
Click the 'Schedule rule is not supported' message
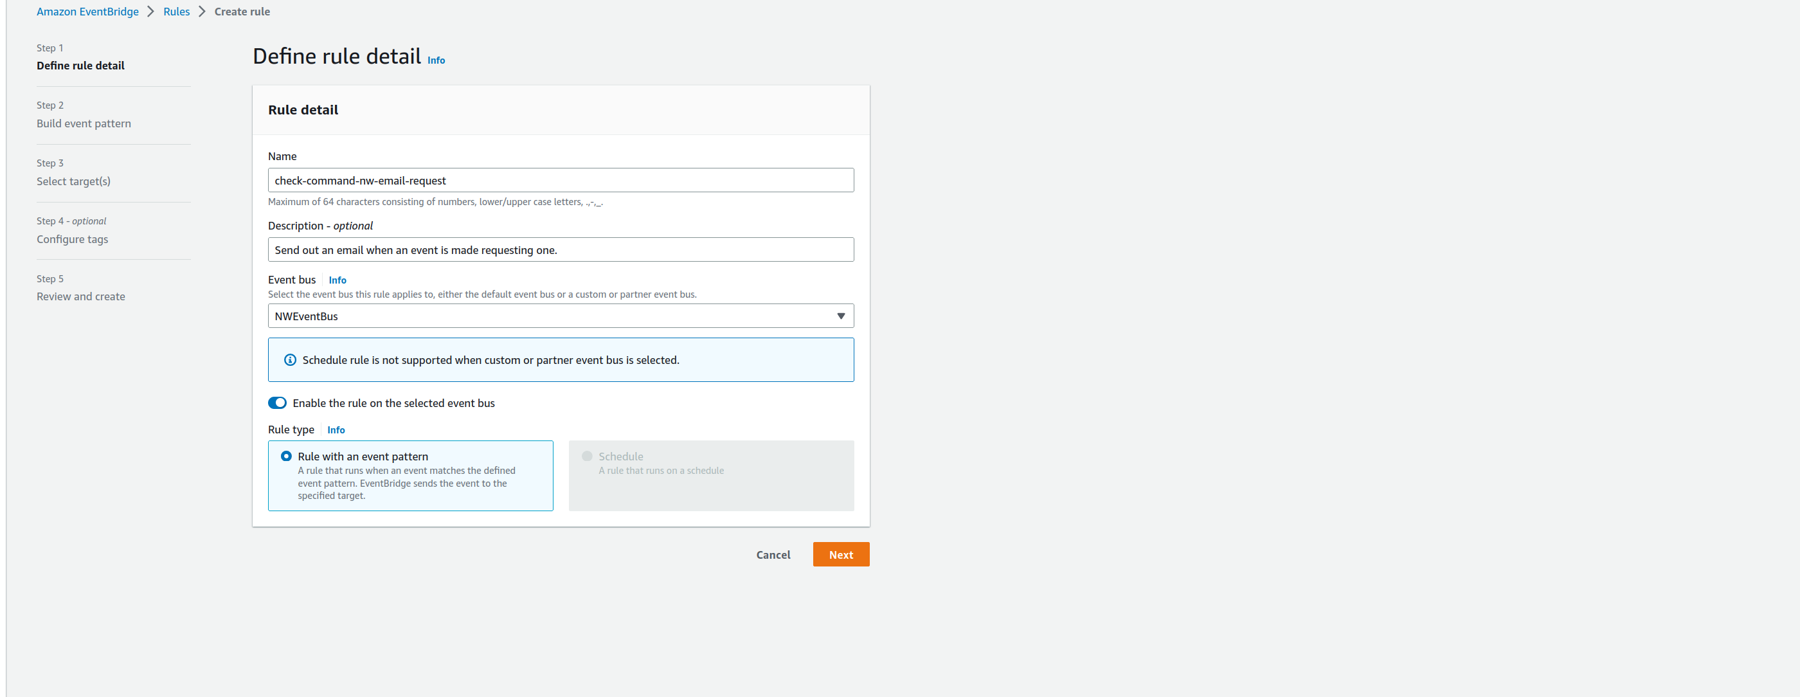coord(491,361)
